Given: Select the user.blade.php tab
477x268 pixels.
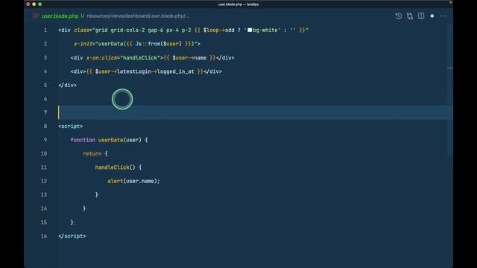Looking at the screenshot, I should tap(60, 16).
